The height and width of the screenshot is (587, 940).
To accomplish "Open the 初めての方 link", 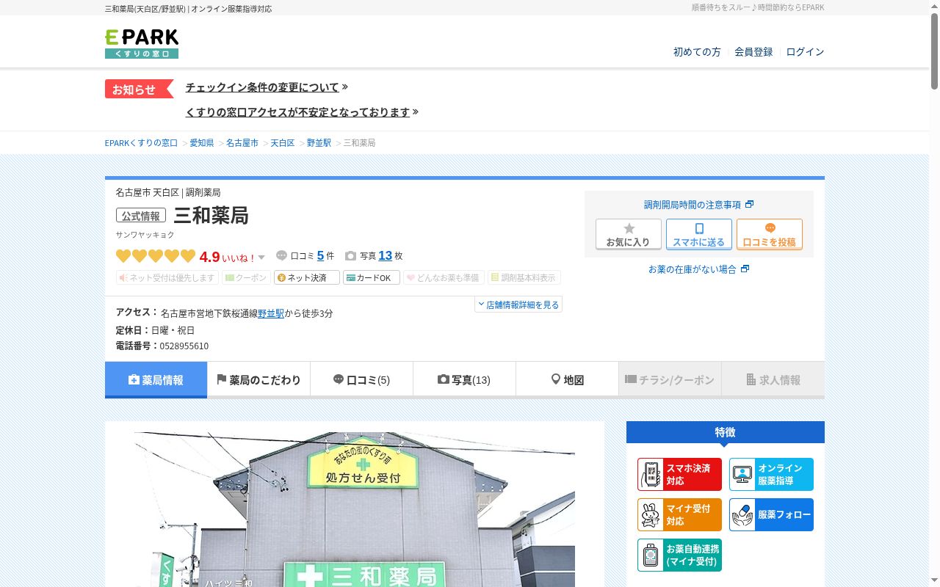I will 697,52.
